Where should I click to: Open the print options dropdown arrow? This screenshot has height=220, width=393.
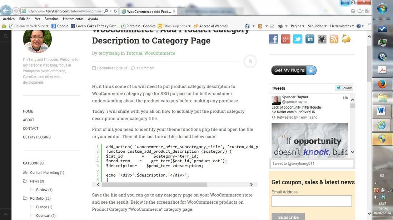(x=286, y=26)
